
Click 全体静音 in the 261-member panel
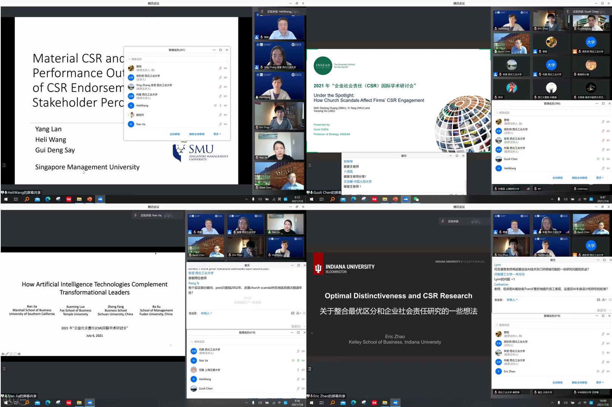point(175,134)
